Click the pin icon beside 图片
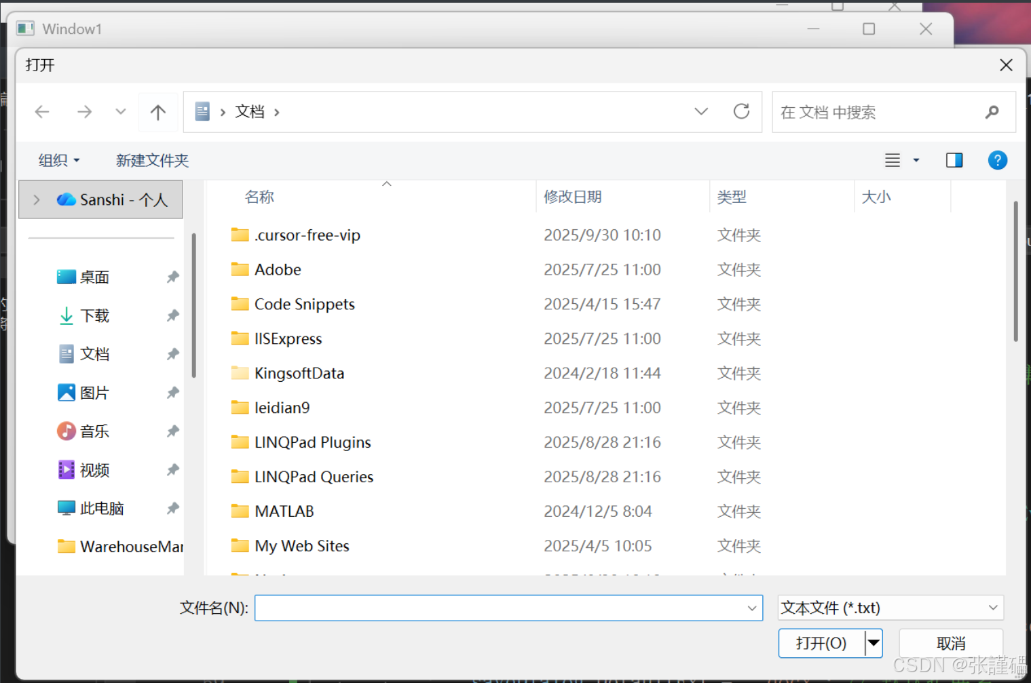Screen dimensions: 1031x683 point(173,393)
